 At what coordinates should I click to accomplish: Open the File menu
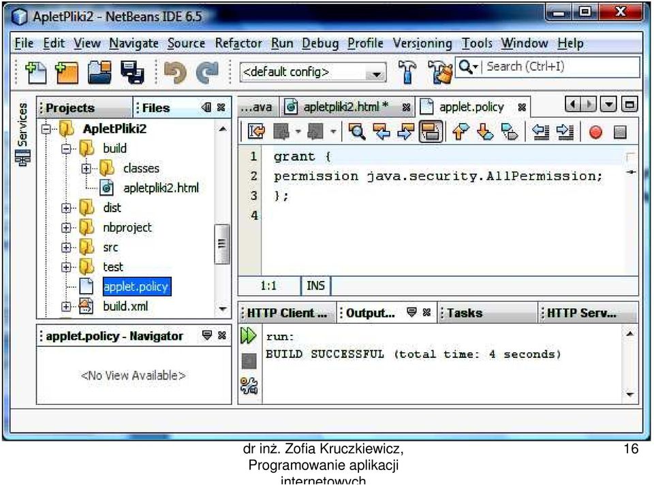tap(24, 44)
